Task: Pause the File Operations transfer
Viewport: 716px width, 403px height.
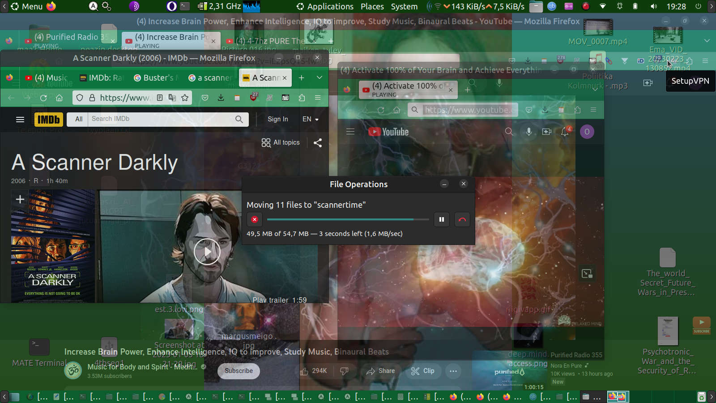Action: (x=442, y=219)
